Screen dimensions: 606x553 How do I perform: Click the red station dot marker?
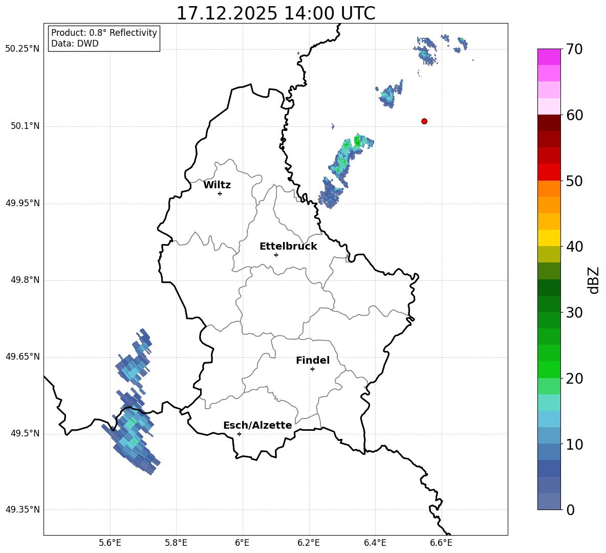pos(424,121)
